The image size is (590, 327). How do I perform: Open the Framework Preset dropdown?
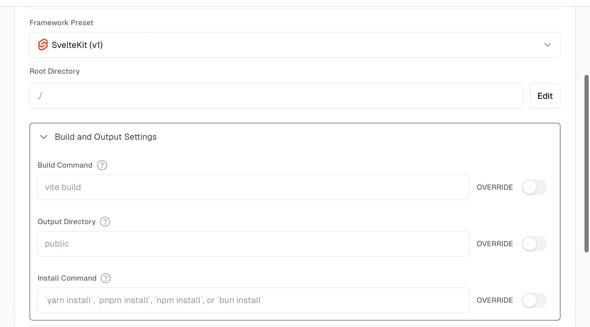(294, 45)
